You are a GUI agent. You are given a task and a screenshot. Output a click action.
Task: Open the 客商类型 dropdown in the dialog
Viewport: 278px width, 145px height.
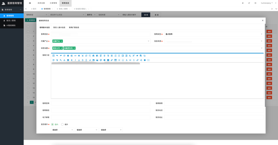[x=213, y=34]
